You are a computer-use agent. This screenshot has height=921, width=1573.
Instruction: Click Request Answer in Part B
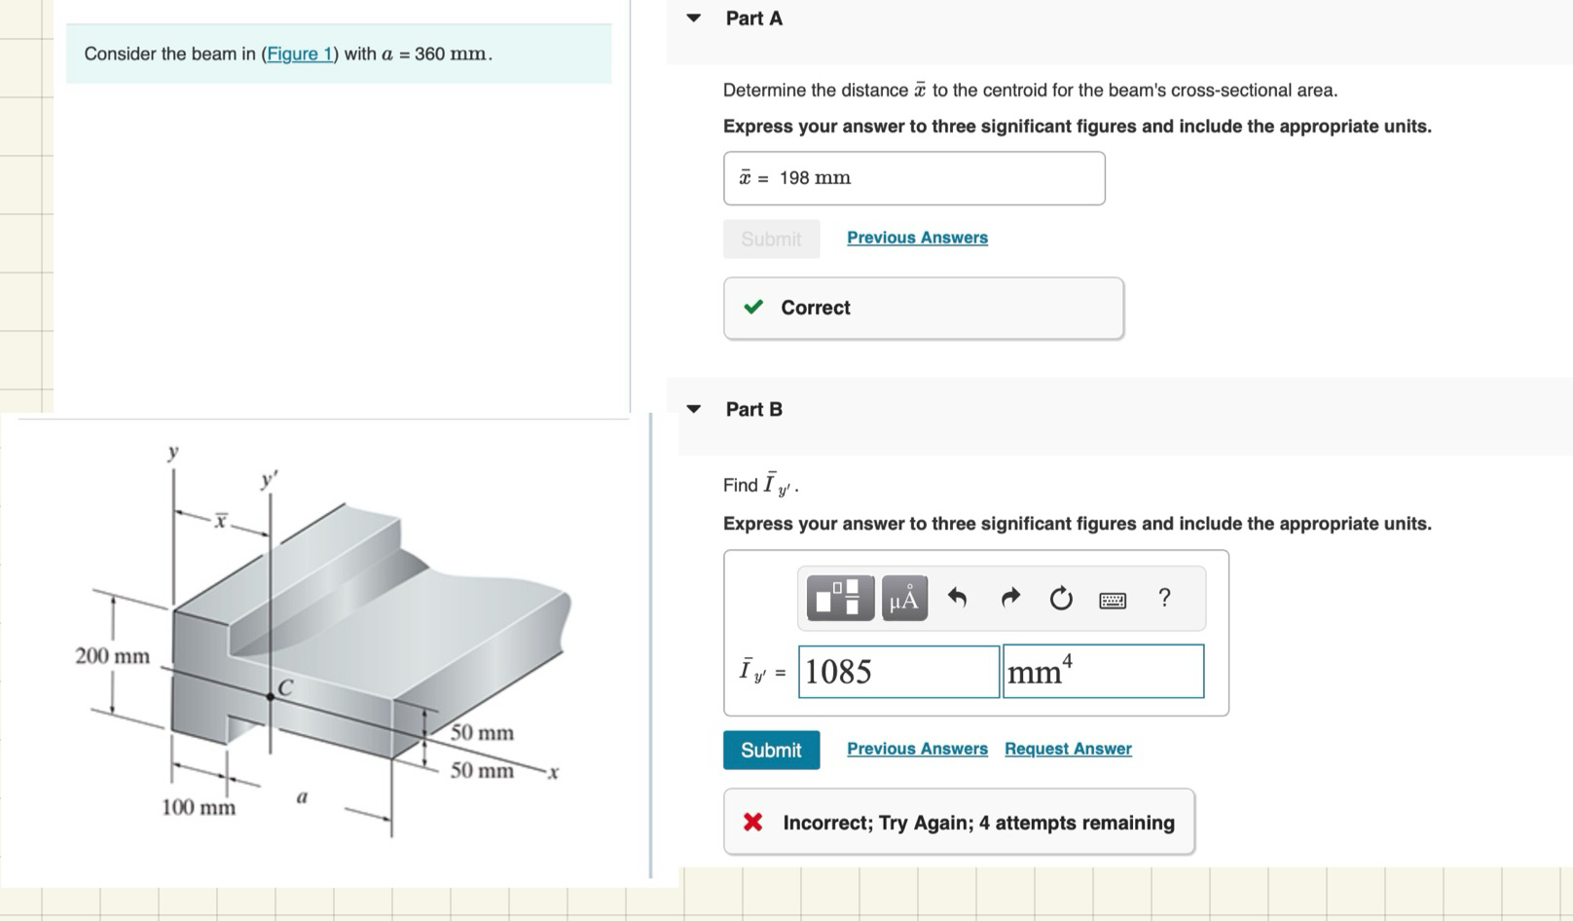(x=1067, y=748)
